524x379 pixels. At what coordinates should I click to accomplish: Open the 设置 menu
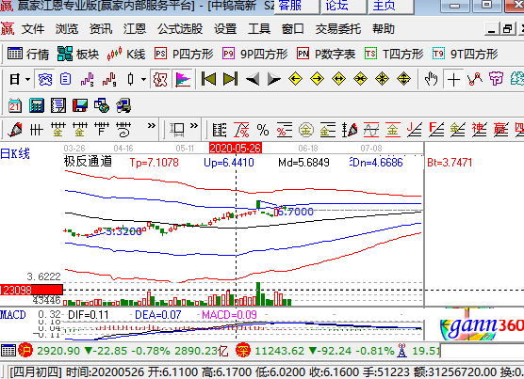[225, 29]
